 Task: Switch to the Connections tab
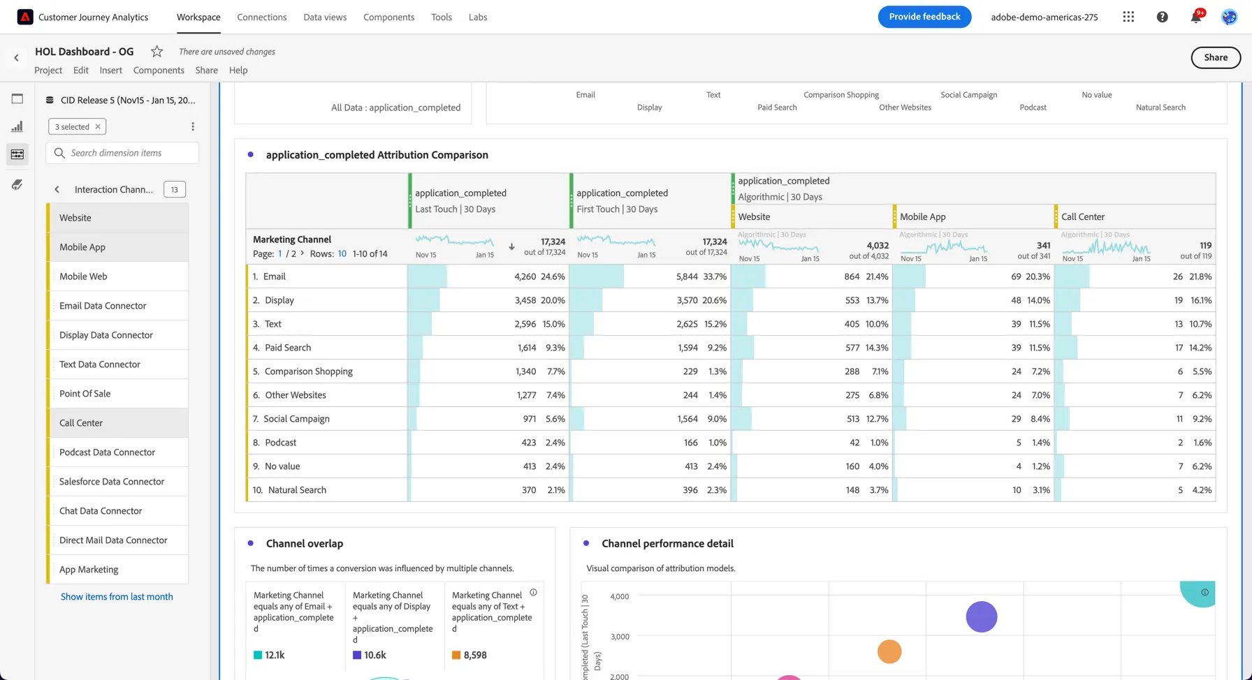261,17
